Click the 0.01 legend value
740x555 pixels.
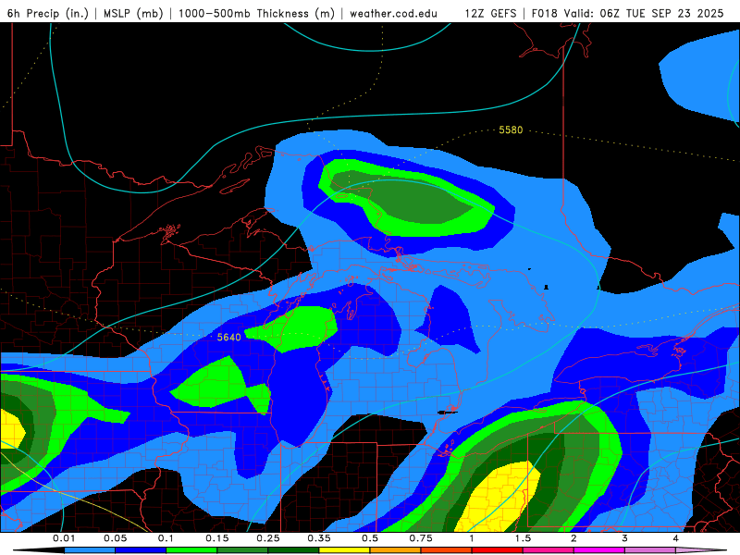(64, 538)
